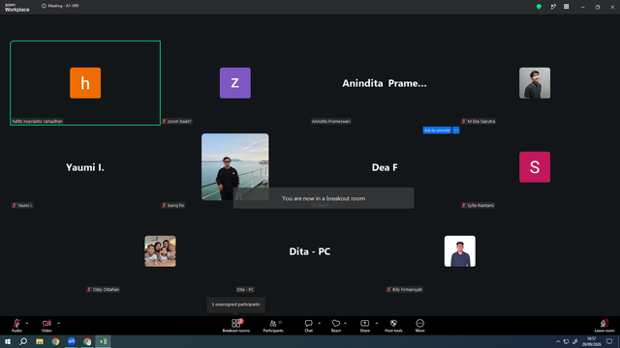
Task: Open the Windows notification center
Action: (x=609, y=341)
